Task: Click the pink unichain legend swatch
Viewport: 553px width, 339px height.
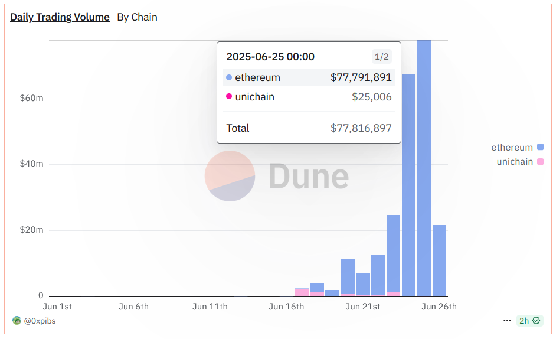Action: point(540,162)
